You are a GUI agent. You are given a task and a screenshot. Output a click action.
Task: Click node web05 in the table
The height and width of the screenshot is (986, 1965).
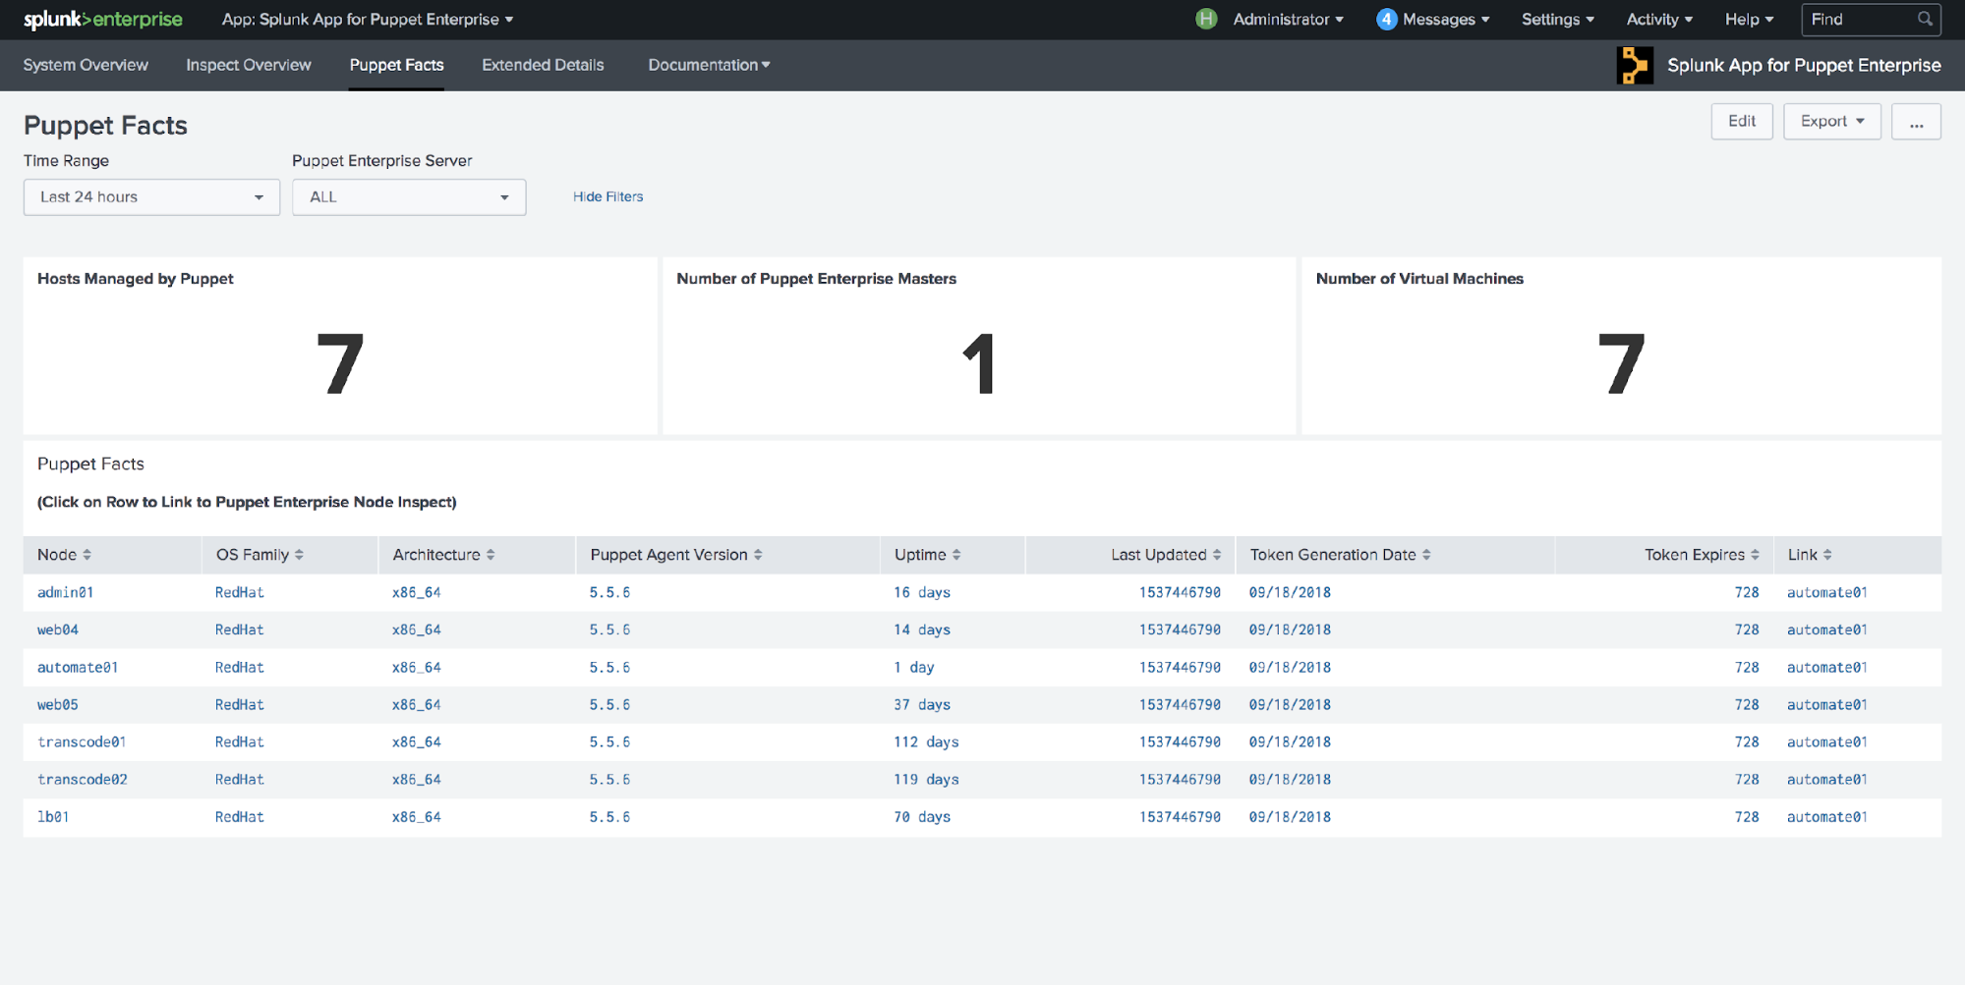click(x=58, y=705)
